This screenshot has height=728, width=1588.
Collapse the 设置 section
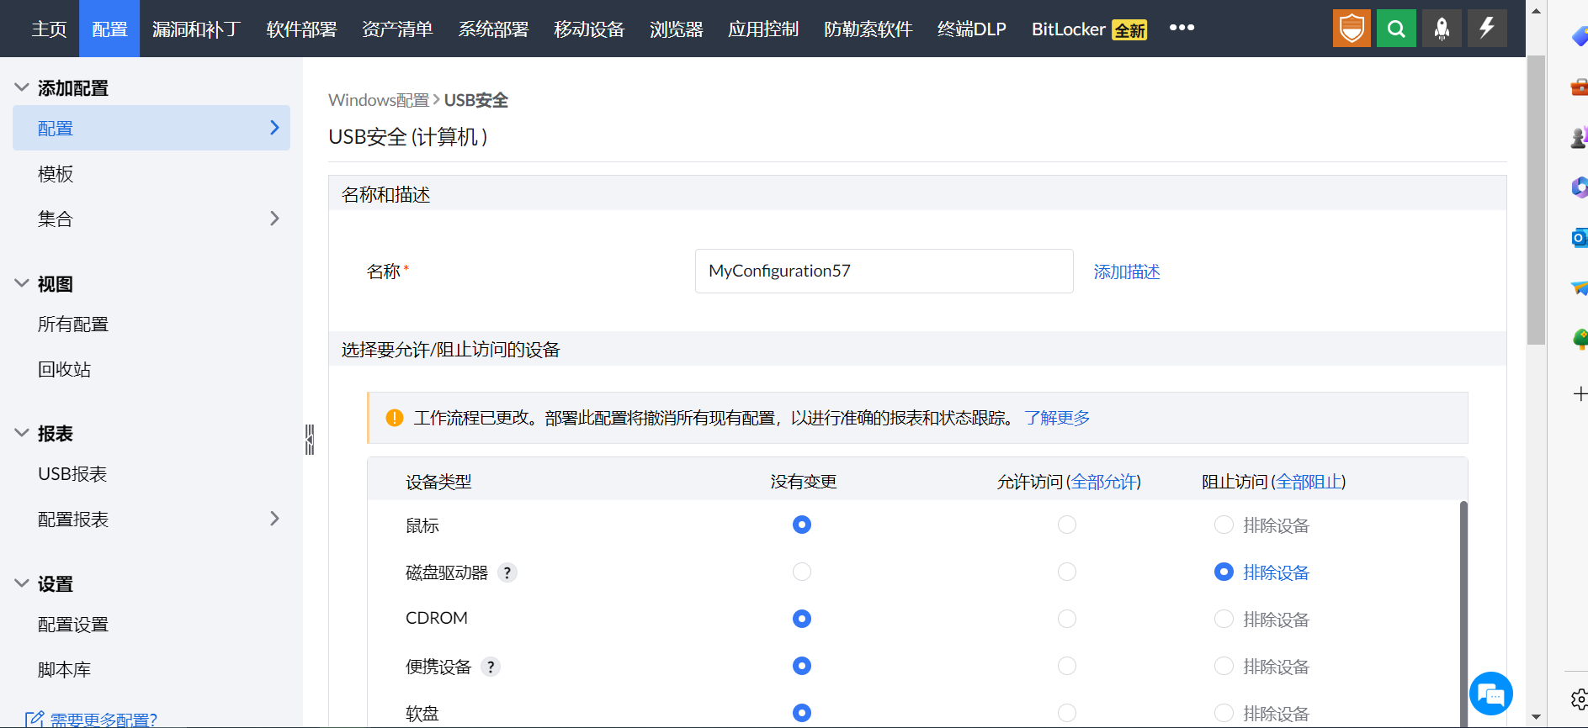coord(22,583)
